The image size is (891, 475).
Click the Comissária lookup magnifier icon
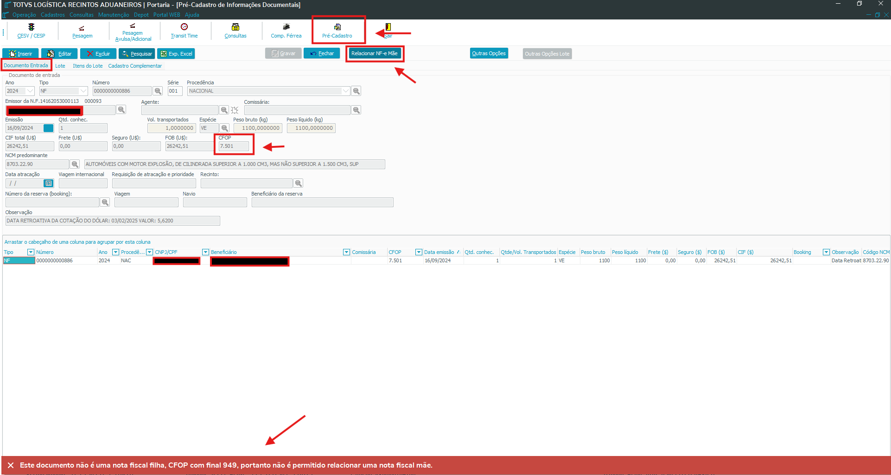(356, 110)
